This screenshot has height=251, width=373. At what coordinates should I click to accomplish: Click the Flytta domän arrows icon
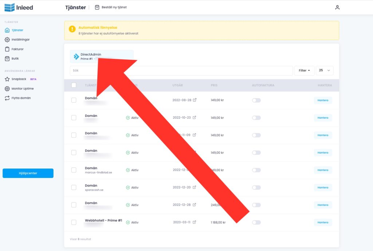[x=7, y=98]
